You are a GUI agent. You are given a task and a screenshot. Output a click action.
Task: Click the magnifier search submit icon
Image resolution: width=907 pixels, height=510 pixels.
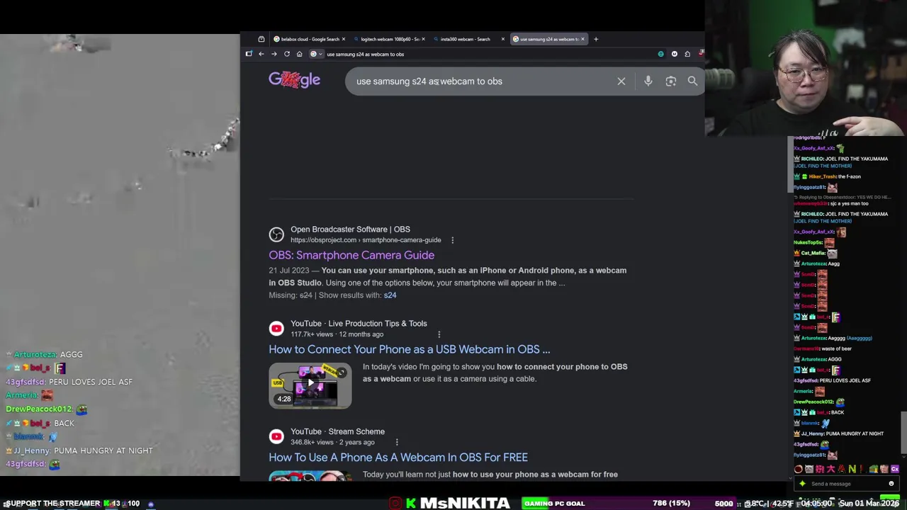coord(692,81)
